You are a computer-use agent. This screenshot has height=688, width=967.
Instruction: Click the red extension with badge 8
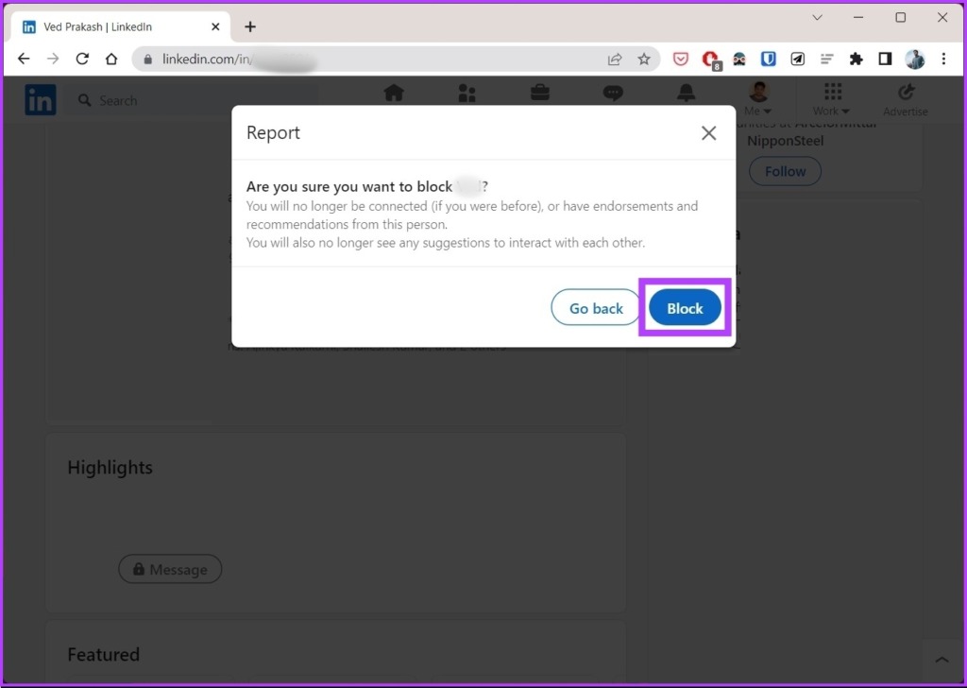pyautogui.click(x=711, y=60)
